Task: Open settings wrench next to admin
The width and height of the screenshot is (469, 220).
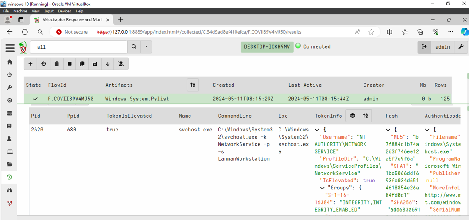Action: coord(461,46)
